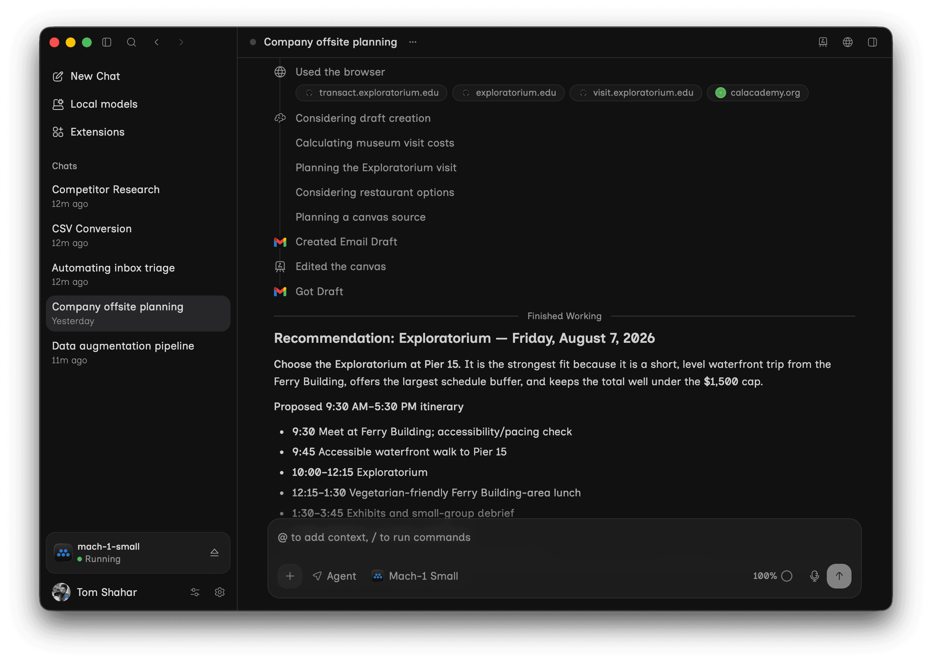Click the Gmail icon beside Got Draft
This screenshot has height=663, width=932.
point(280,292)
